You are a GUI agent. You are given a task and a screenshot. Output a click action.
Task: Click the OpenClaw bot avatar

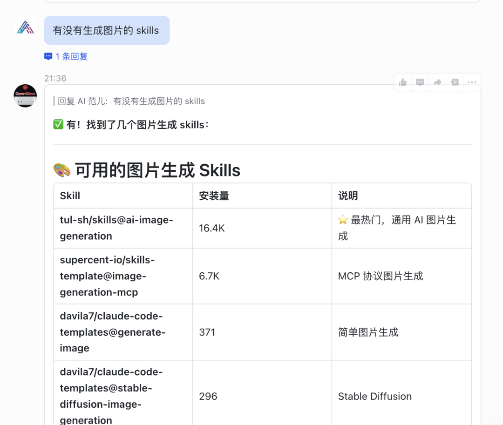coord(25,96)
